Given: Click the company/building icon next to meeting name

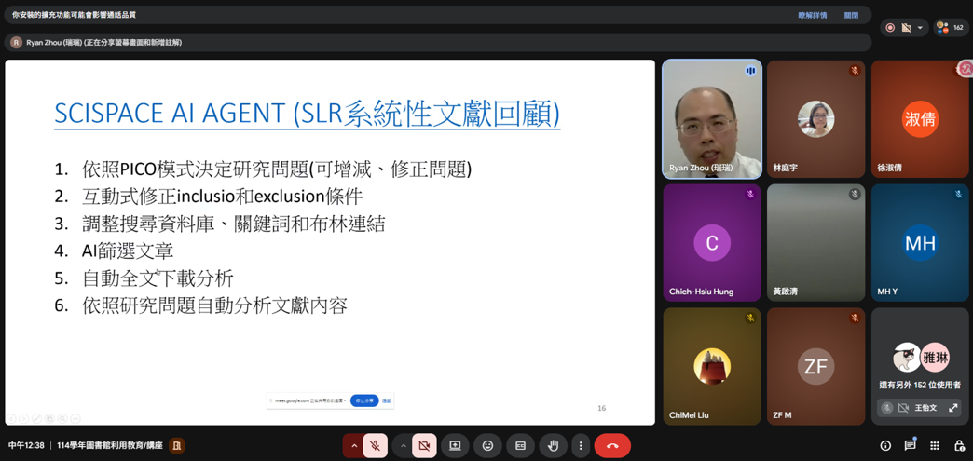Looking at the screenshot, I should point(177,445).
